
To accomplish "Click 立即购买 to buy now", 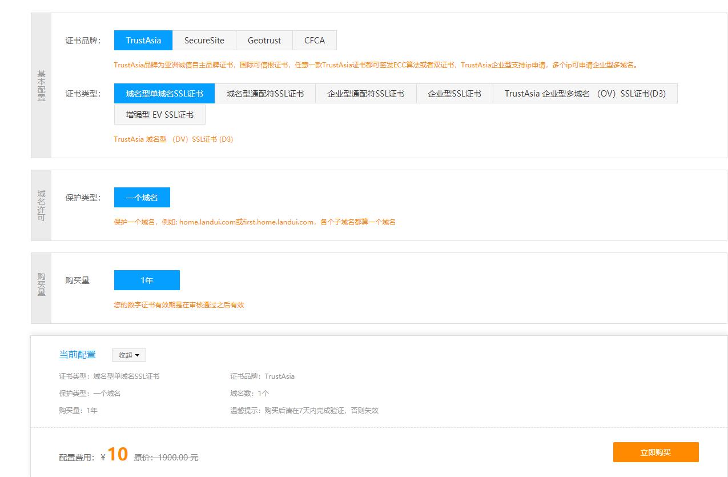I will point(655,452).
